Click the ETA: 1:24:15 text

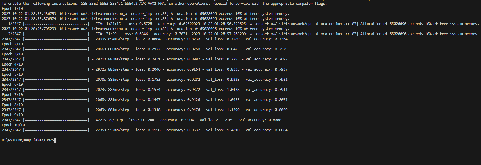tap(108, 24)
